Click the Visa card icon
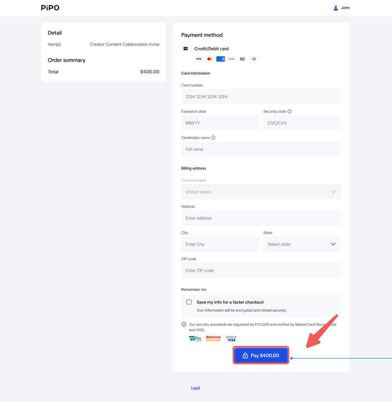This screenshot has height=402, width=392. tap(199, 59)
